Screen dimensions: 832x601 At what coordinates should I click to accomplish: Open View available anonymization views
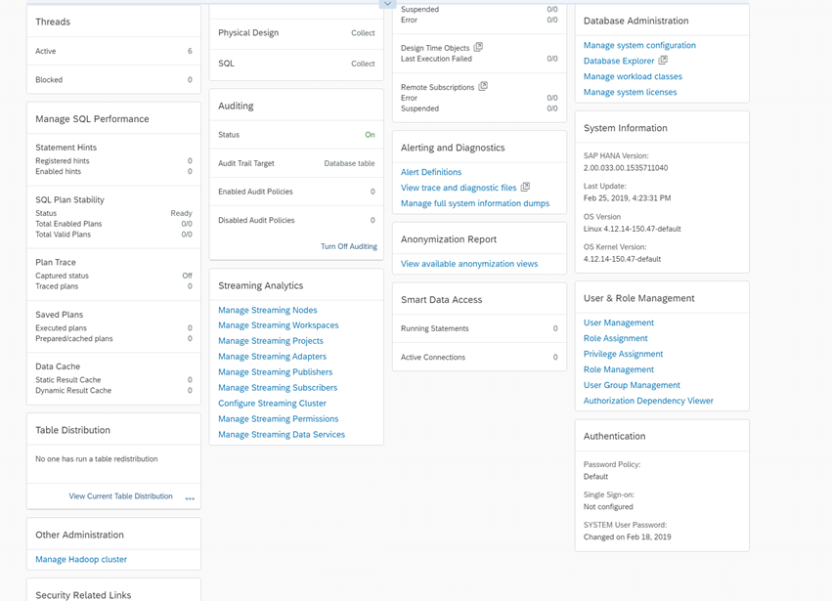point(469,264)
